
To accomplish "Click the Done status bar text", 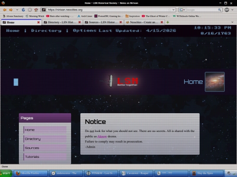I will [5, 167].
